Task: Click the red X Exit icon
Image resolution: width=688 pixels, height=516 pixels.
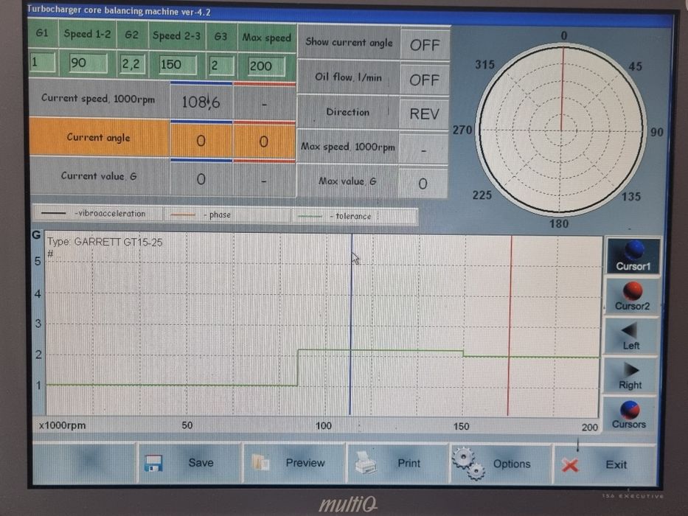Action: [570, 466]
